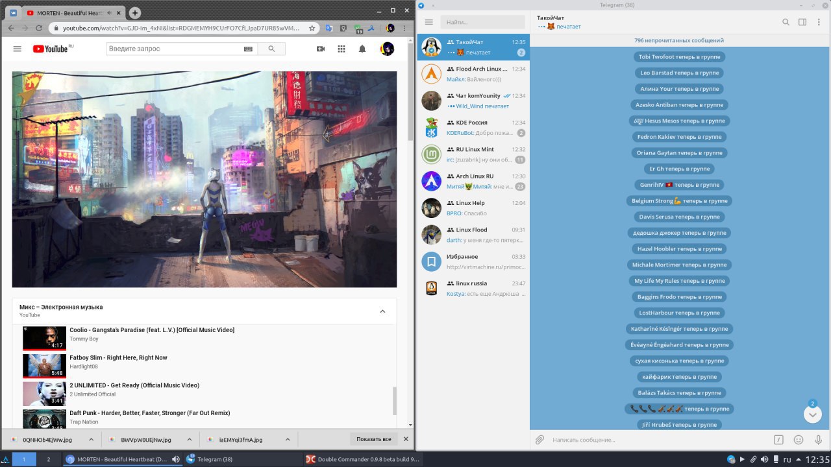Open the Chrome three-dot menu

click(406, 29)
